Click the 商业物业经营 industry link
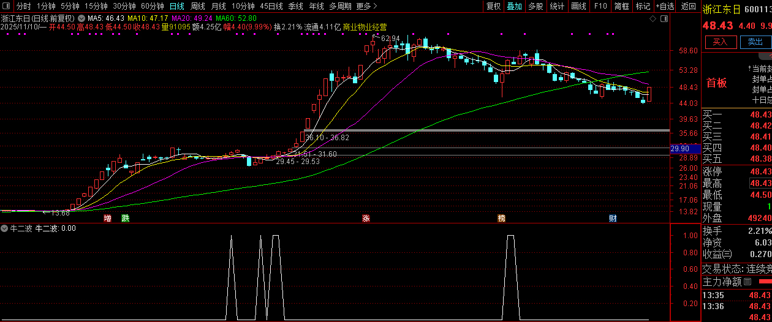Screen dimensions: 772x322 365,27
